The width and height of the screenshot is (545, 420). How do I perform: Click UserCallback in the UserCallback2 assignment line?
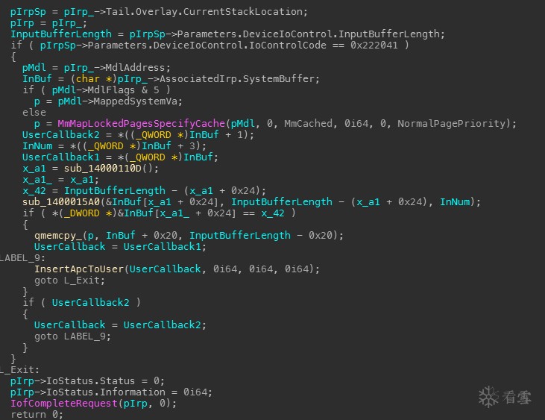tap(69, 325)
